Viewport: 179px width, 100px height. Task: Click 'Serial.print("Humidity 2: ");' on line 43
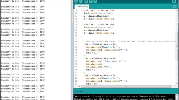point(103,78)
